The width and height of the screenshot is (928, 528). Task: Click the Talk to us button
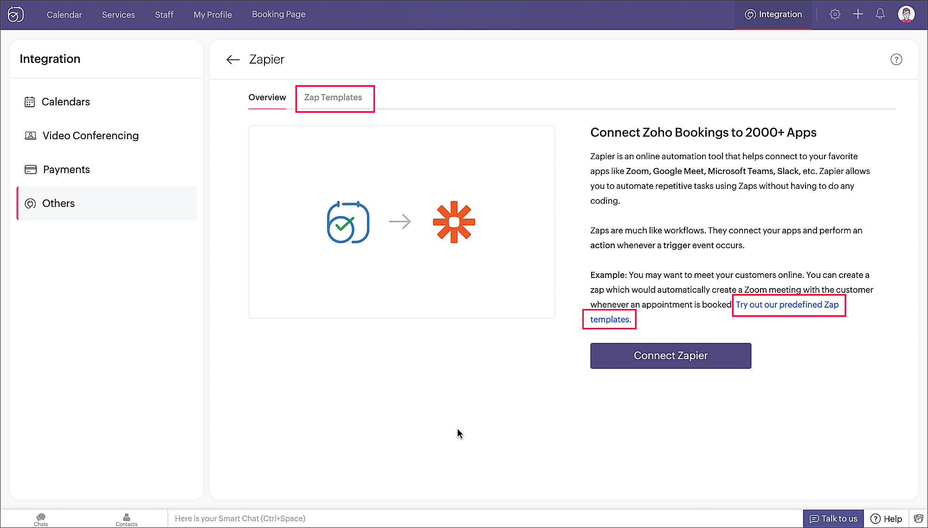[x=833, y=518]
